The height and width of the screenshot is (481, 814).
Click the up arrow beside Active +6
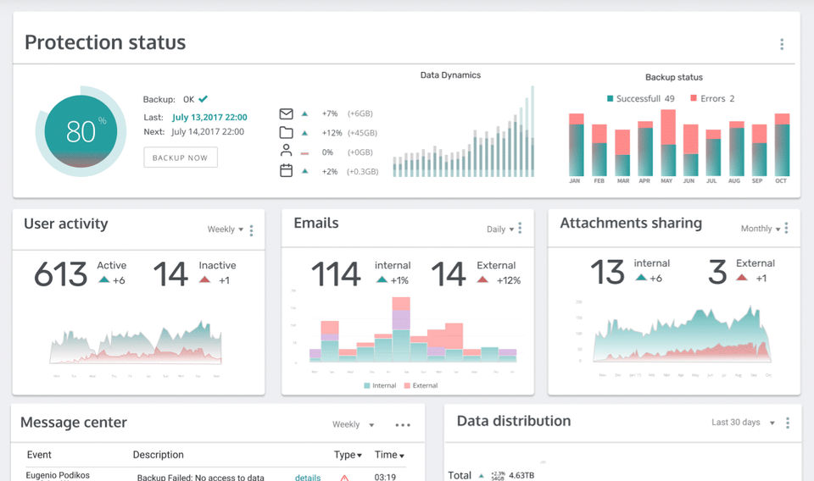103,280
